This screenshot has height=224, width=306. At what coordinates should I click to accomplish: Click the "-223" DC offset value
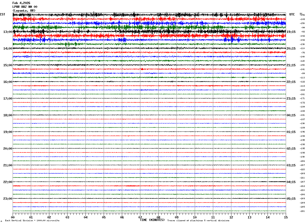click(x=302, y=169)
